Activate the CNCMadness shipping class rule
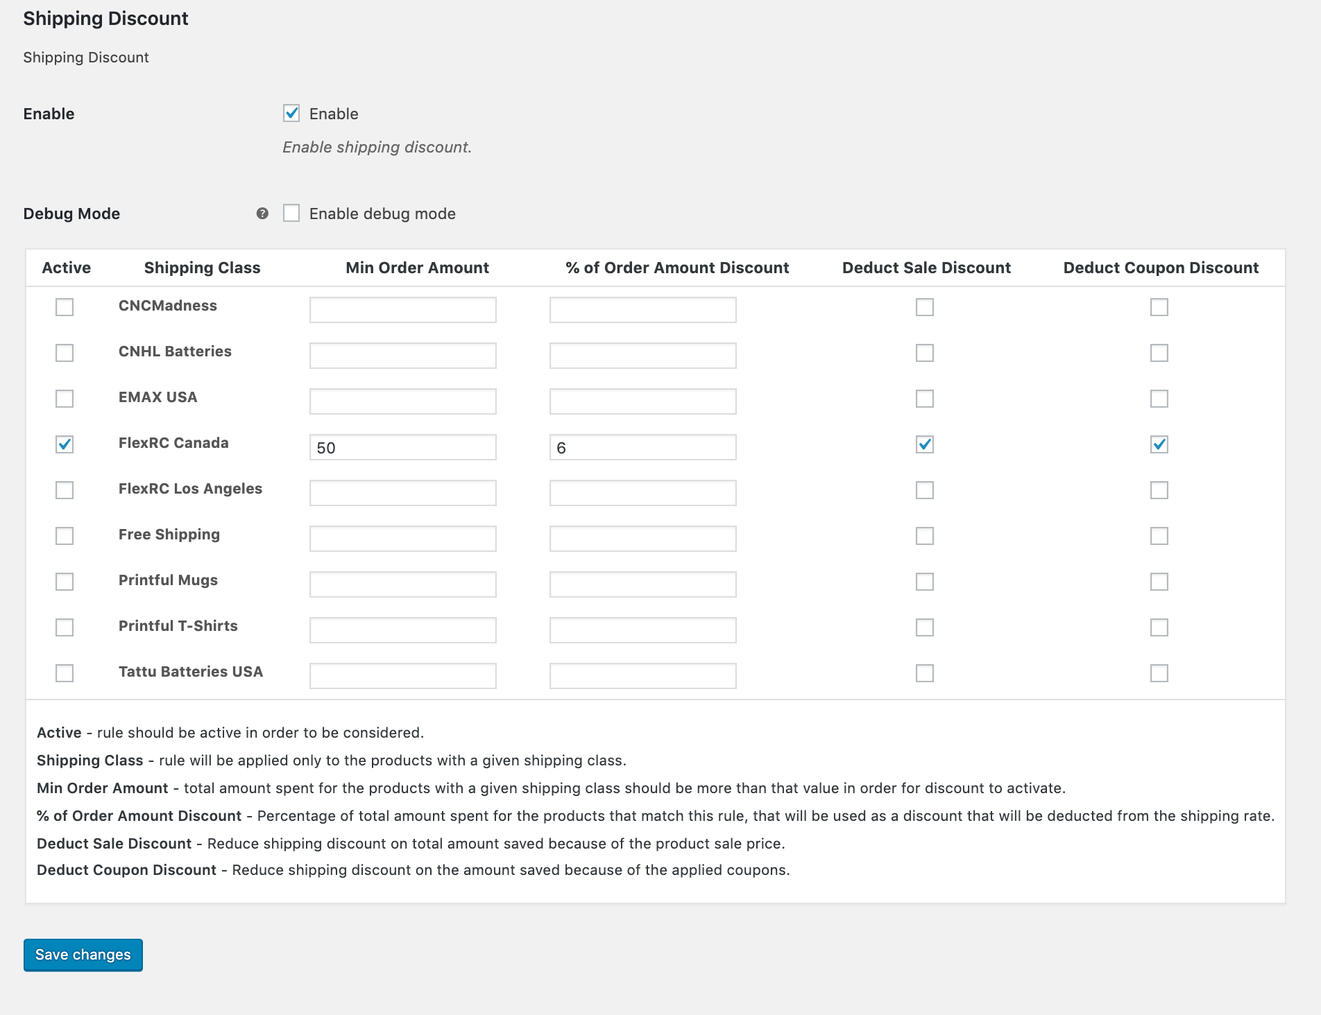 point(65,307)
